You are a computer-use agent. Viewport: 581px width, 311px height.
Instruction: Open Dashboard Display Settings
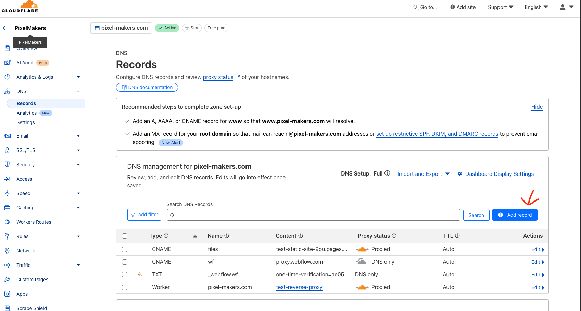tap(496, 174)
